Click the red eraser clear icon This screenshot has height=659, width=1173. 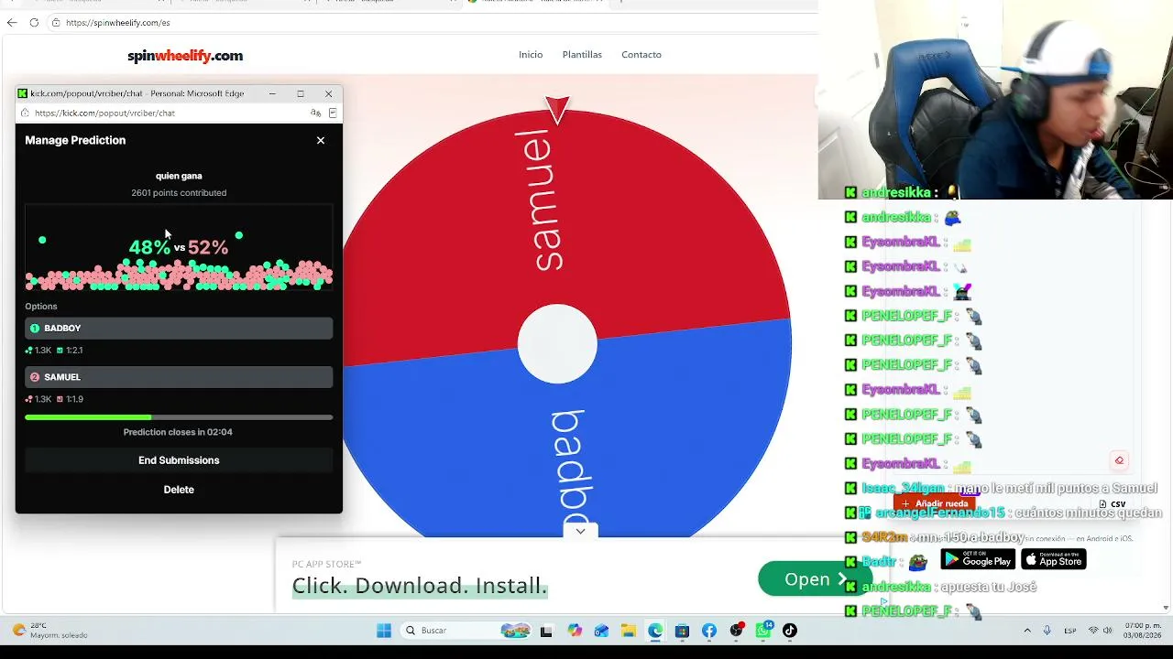pyautogui.click(x=1119, y=460)
